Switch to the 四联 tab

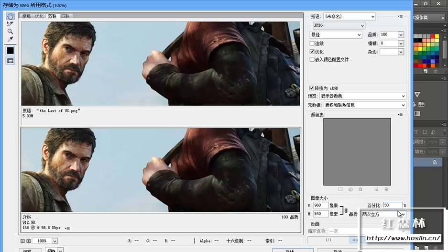[66, 16]
